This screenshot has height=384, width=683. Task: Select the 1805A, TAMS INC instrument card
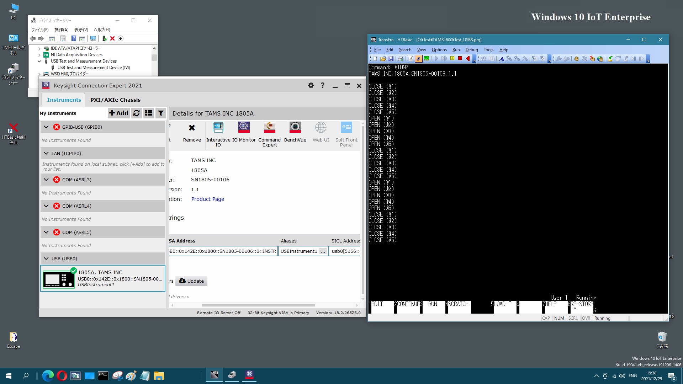tap(103, 278)
